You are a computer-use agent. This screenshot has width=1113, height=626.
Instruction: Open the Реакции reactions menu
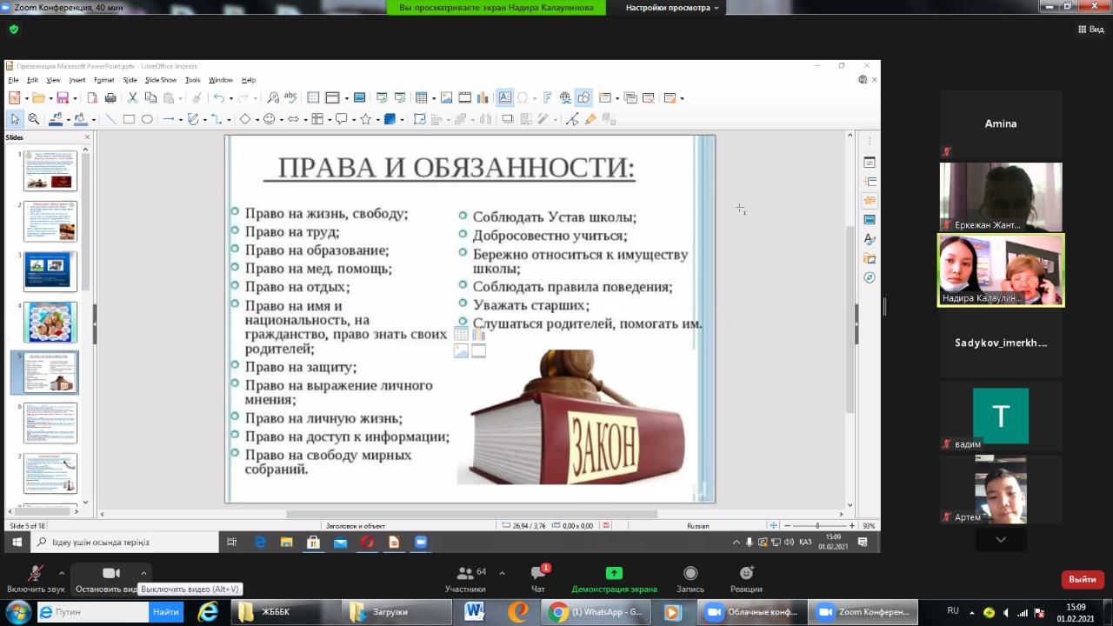[746, 576]
